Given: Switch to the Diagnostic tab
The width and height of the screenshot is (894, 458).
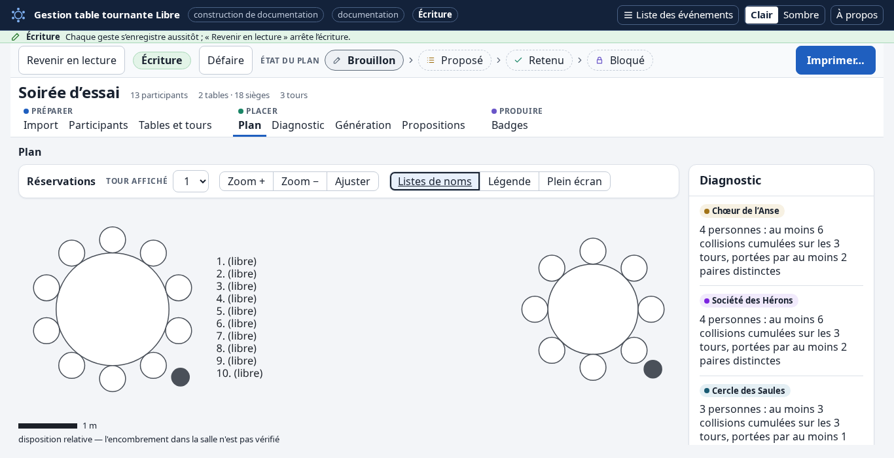Looking at the screenshot, I should [298, 125].
